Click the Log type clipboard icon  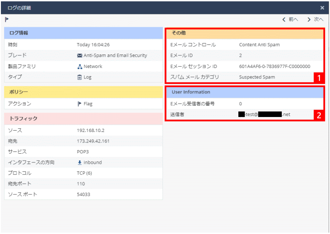pos(80,77)
